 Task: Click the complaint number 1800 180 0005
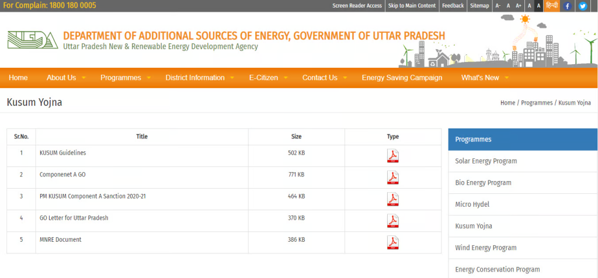[73, 6]
